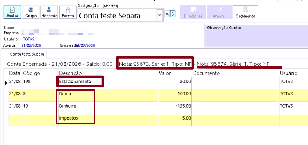Select the Evento account type
308x145 pixels.
(68, 12)
